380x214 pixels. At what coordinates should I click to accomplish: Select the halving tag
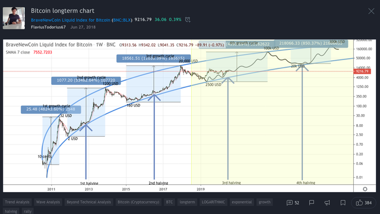pyautogui.click(x=11, y=211)
